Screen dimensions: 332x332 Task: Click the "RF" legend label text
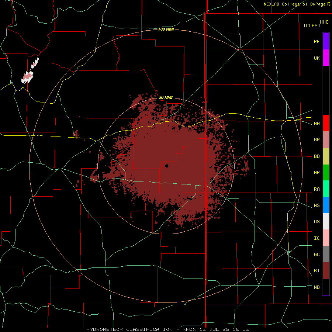317,41
